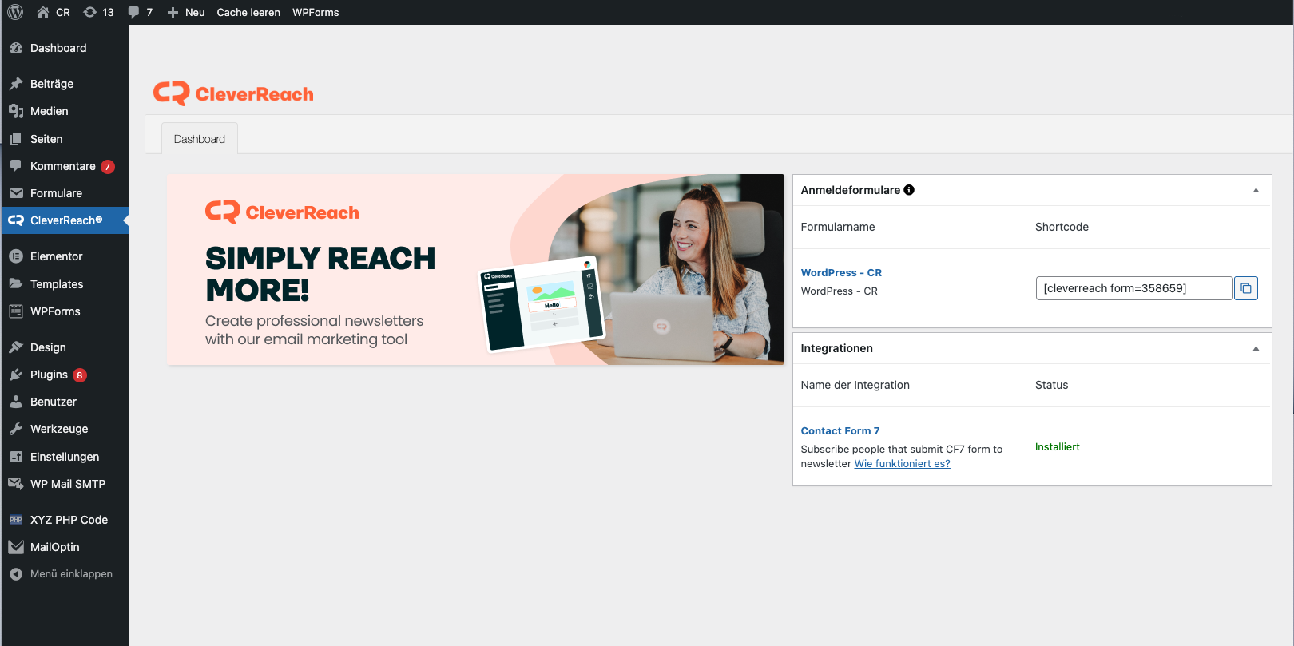Open Beiträge in the sidebar menu
Viewport: 1294px width, 646px height.
(52, 84)
